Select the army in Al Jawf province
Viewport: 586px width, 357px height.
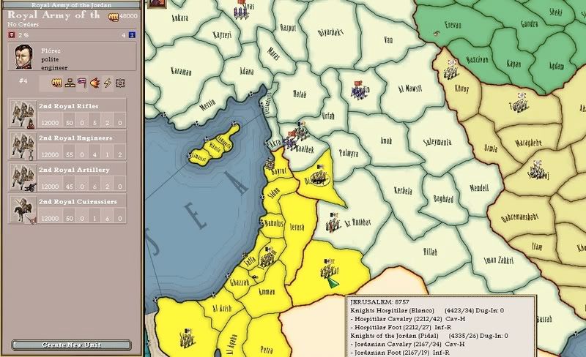[327, 269]
